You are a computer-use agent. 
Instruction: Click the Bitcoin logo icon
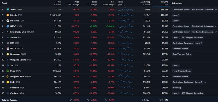(8, 15)
